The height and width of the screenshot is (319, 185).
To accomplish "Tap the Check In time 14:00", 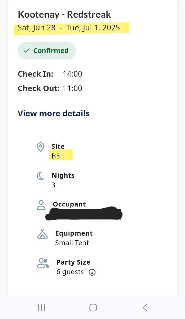I will [72, 74].
